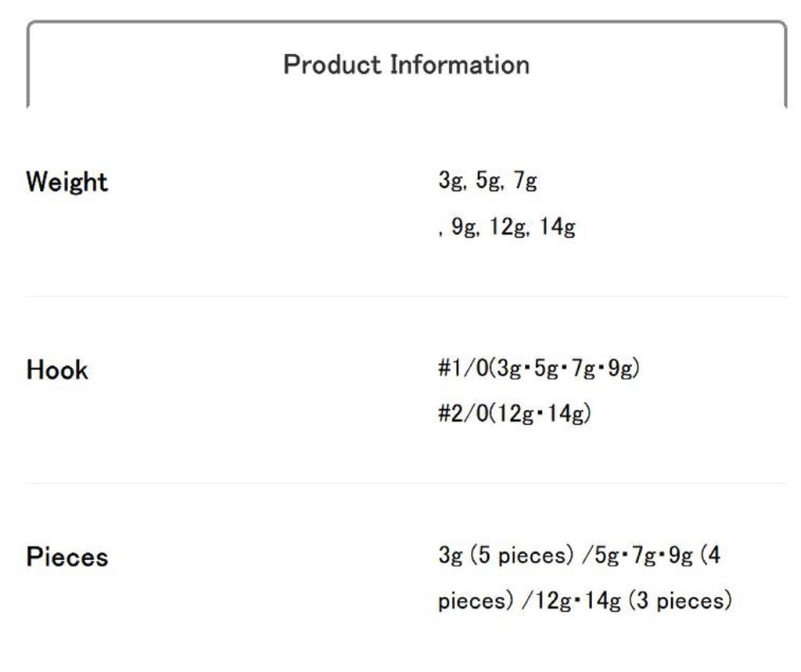Screen dimensions: 801x672
Task: Open the Product Information tab
Action: tap(406, 64)
